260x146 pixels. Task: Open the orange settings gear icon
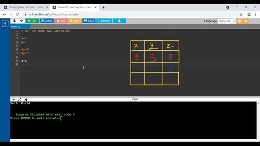(x=246, y=21)
